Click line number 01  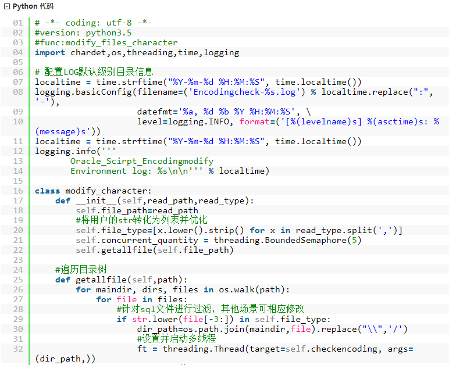pos(18,23)
